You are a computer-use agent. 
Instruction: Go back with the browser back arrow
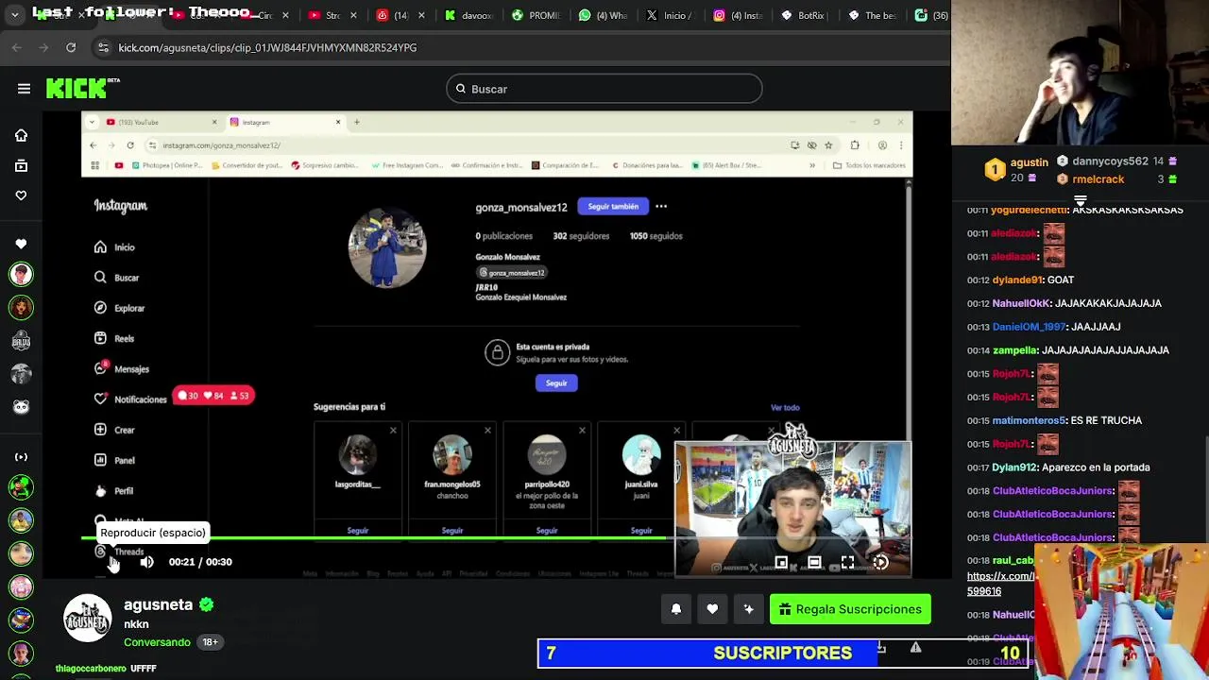point(17,47)
